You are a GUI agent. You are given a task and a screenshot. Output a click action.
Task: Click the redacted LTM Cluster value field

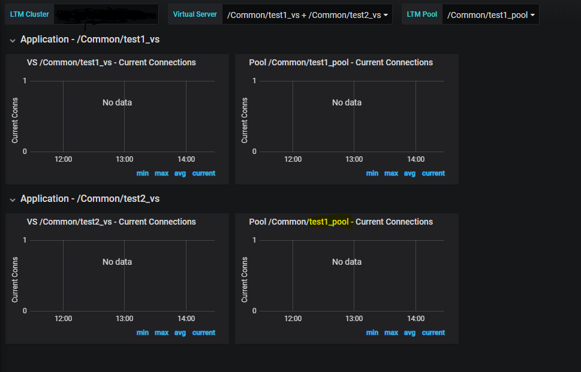(x=106, y=14)
